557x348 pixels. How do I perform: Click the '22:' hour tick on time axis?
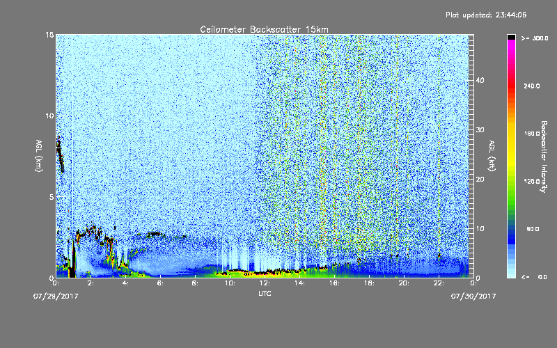pos(439,283)
